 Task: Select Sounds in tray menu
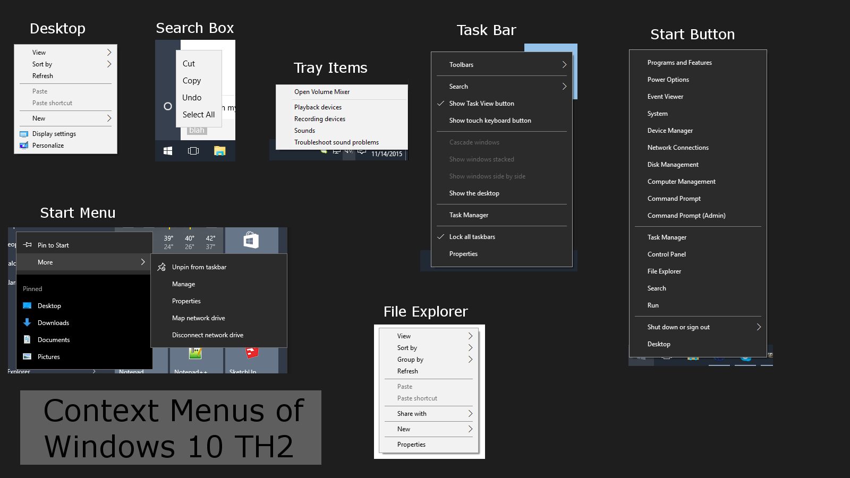point(304,131)
